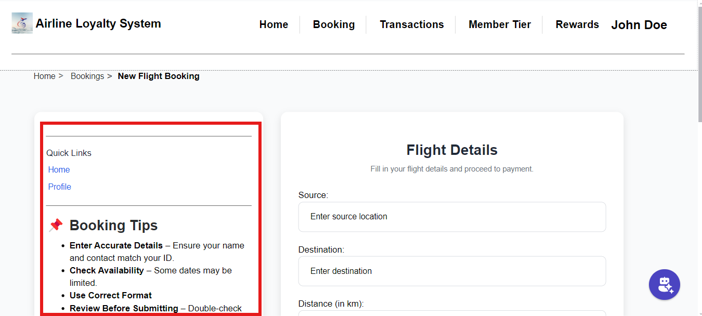Click the John Doe user name
This screenshot has width=702, height=316.
639,25
